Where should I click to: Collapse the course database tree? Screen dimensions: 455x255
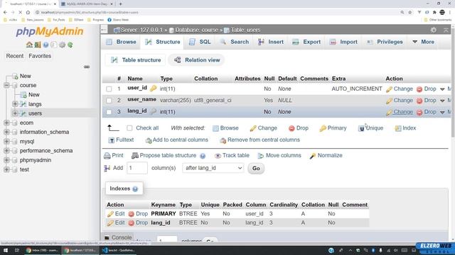click(6, 85)
